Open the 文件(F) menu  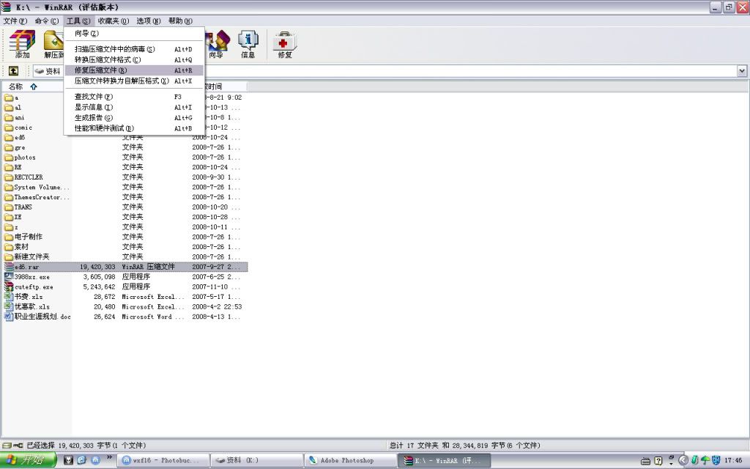point(15,21)
